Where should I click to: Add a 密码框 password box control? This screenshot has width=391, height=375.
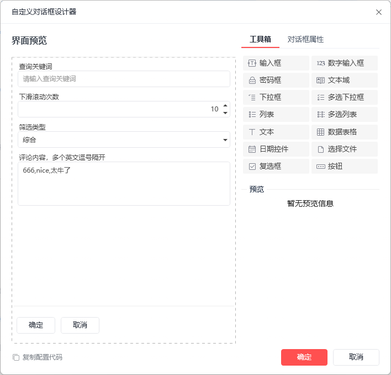276,80
